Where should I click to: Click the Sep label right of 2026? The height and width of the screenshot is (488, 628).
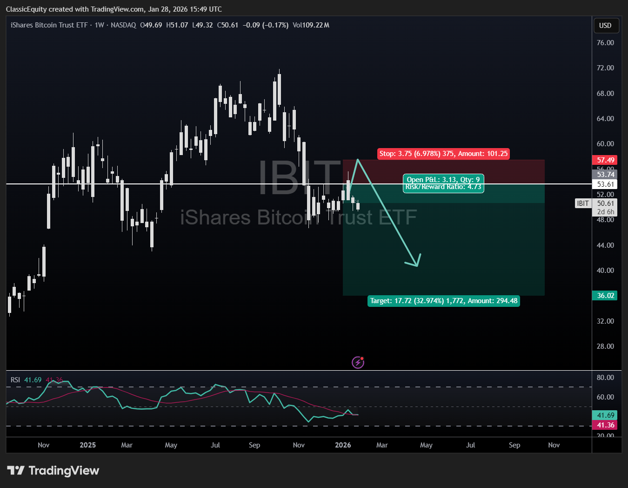tap(514, 445)
